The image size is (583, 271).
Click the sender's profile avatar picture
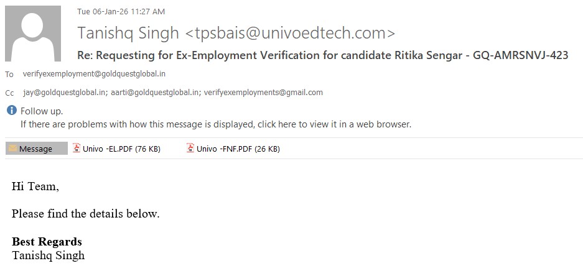[33, 35]
